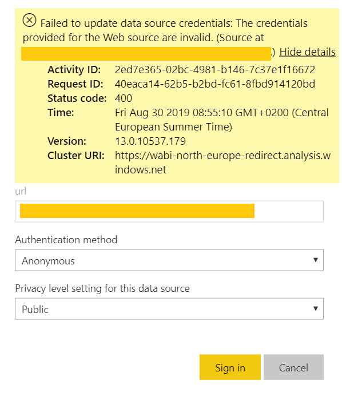Open the Privacy level dropdown
Image resolution: width=342 pixels, height=396 pixels.
[169, 308]
